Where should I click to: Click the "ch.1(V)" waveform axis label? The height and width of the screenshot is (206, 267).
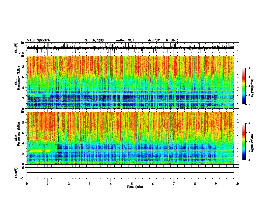tap(16, 48)
